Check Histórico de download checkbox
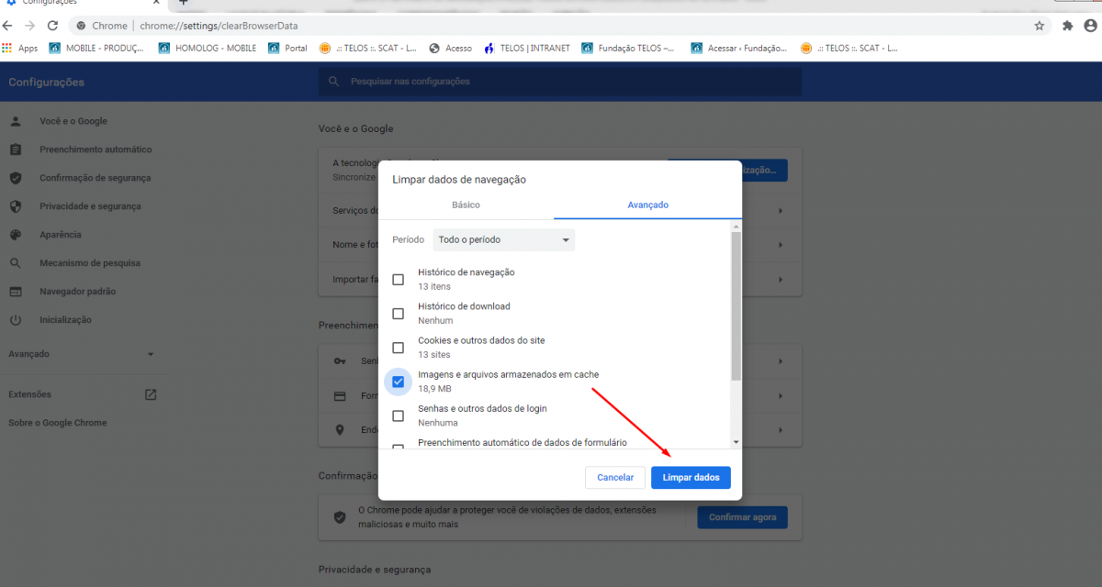 tap(398, 314)
